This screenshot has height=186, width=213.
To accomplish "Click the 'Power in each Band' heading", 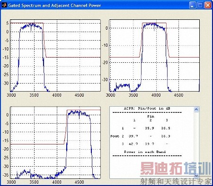I will click(145, 152).
